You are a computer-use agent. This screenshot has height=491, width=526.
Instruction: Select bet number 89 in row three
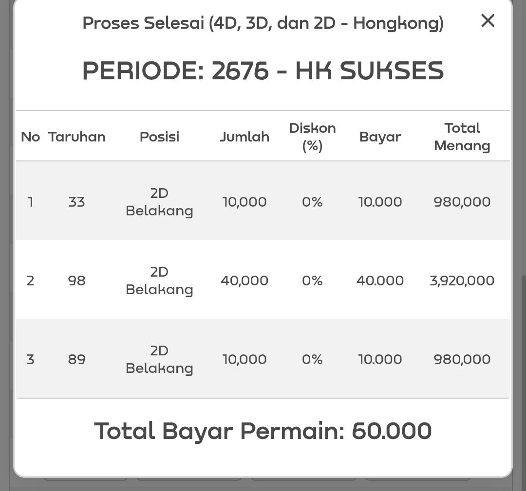point(77,359)
